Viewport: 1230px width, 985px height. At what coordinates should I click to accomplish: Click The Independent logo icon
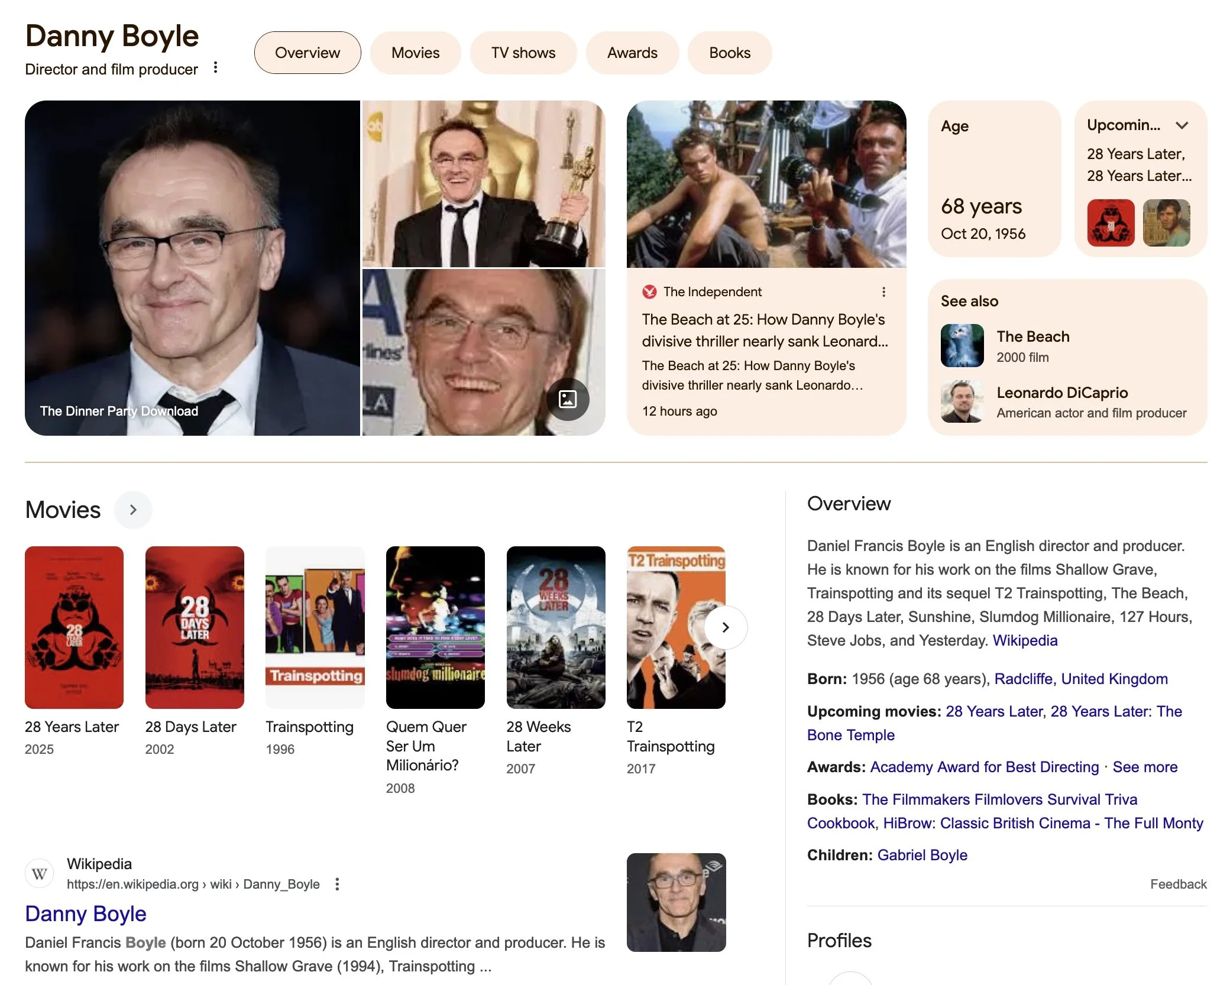(x=649, y=292)
